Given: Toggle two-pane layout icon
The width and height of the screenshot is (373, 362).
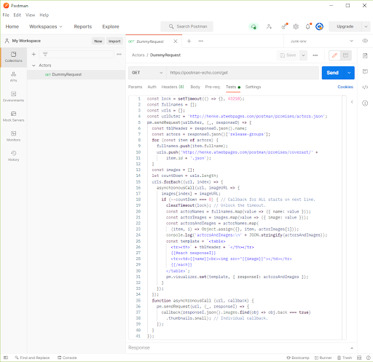Looking at the screenshot, I should tap(359, 358).
